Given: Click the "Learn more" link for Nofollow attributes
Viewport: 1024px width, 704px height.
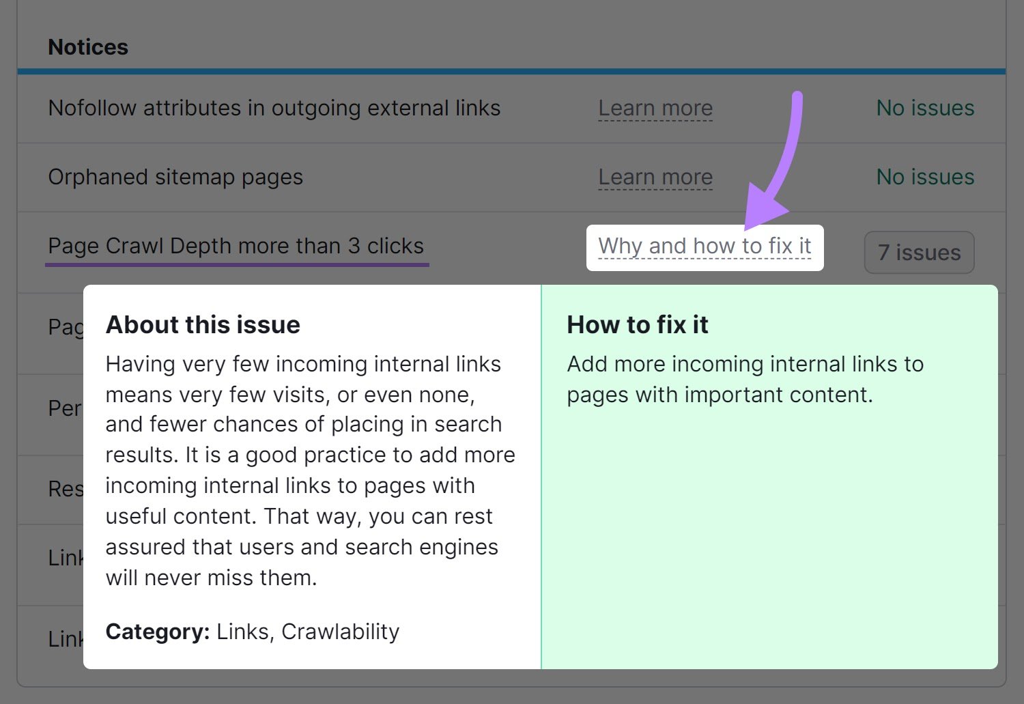Looking at the screenshot, I should 655,108.
